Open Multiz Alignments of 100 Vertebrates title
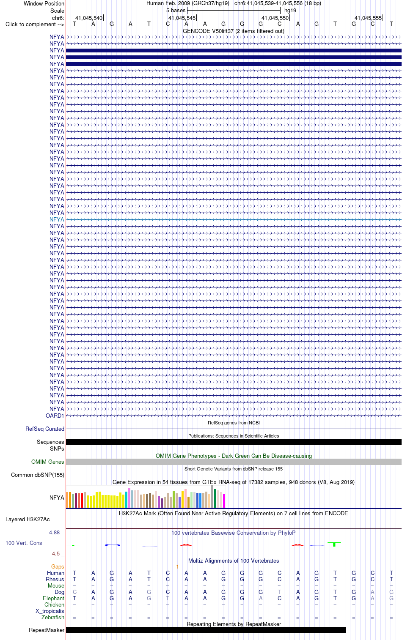This screenshot has width=402, height=640. click(234, 561)
